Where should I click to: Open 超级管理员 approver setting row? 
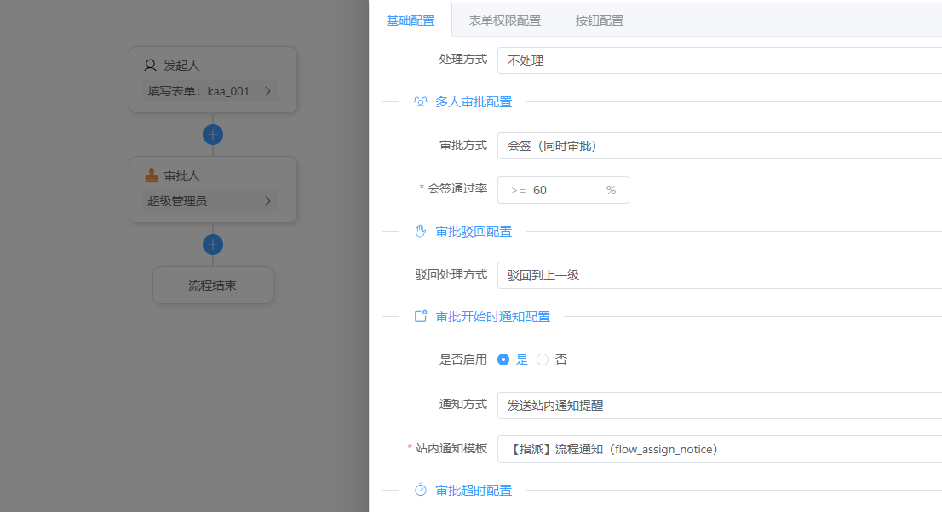click(212, 202)
